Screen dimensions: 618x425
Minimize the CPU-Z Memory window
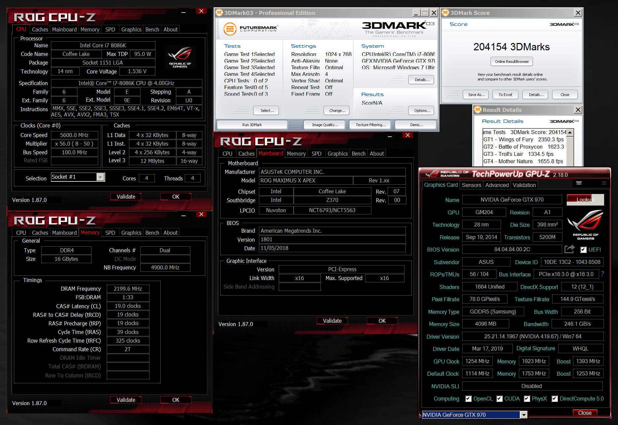[x=184, y=215]
